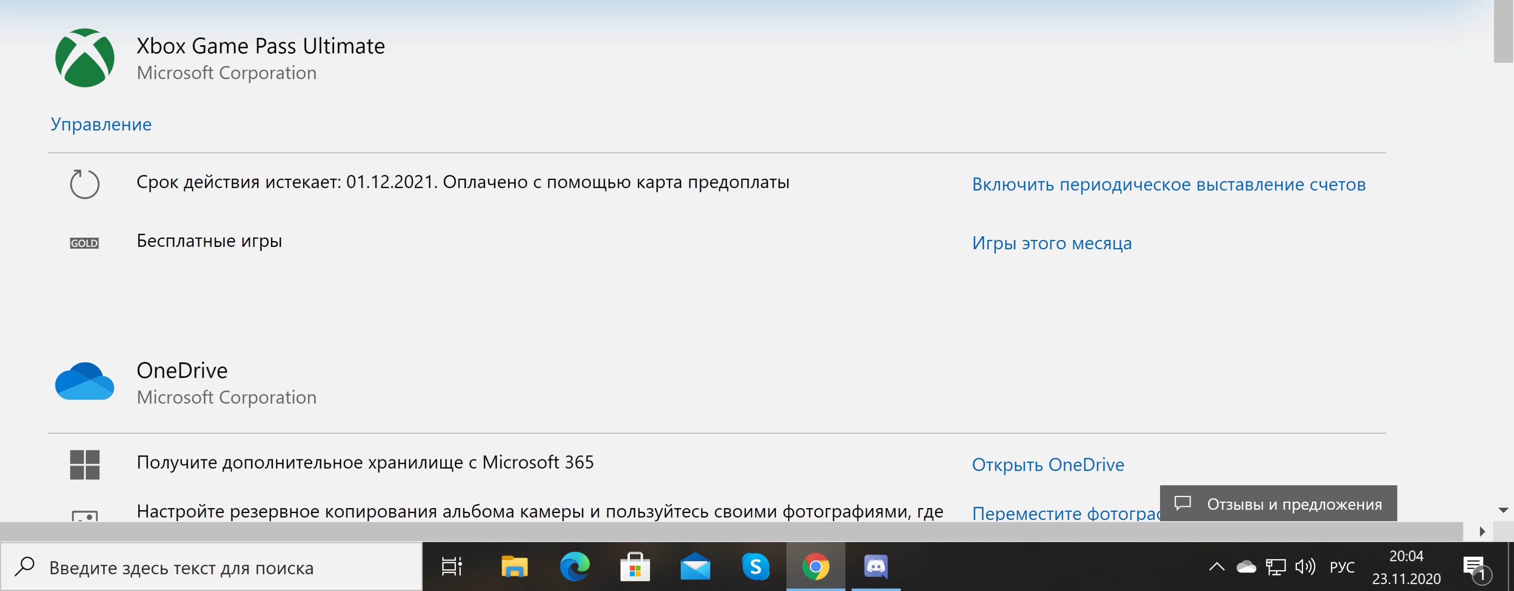Expand hidden system tray icons chevron

1217,567
